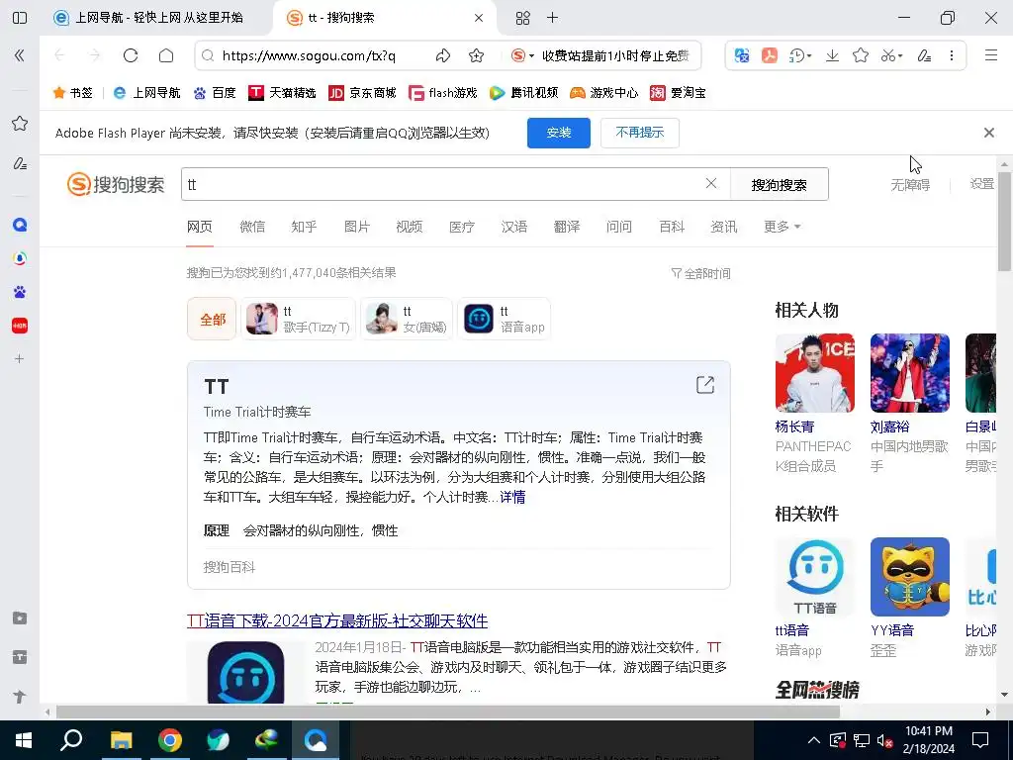Open 京东商城 bookmark

point(362,93)
